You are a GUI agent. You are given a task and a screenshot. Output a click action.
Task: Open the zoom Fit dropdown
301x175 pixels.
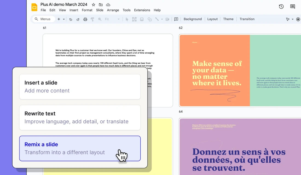click(112, 19)
